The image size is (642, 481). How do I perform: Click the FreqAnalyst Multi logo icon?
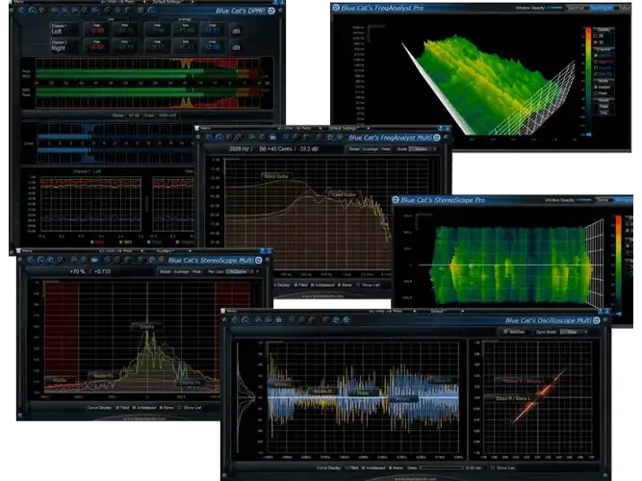[x=437, y=138]
